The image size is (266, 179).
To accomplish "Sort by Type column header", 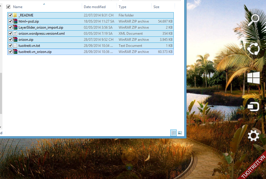I will (122, 7).
